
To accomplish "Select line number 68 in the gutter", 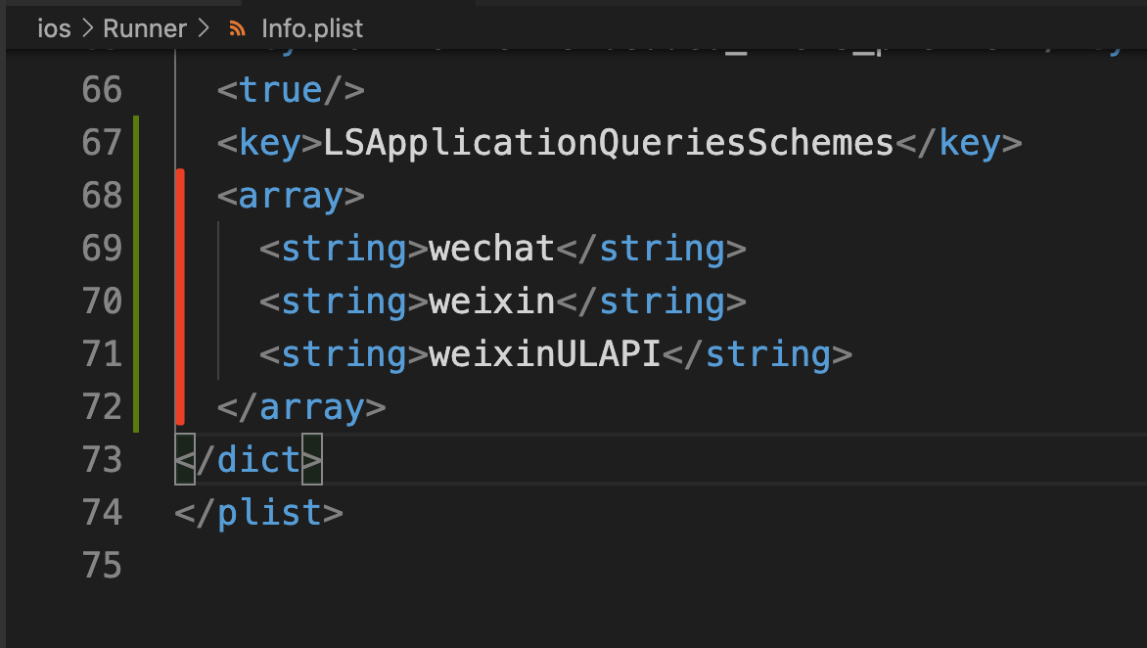I will click(101, 196).
